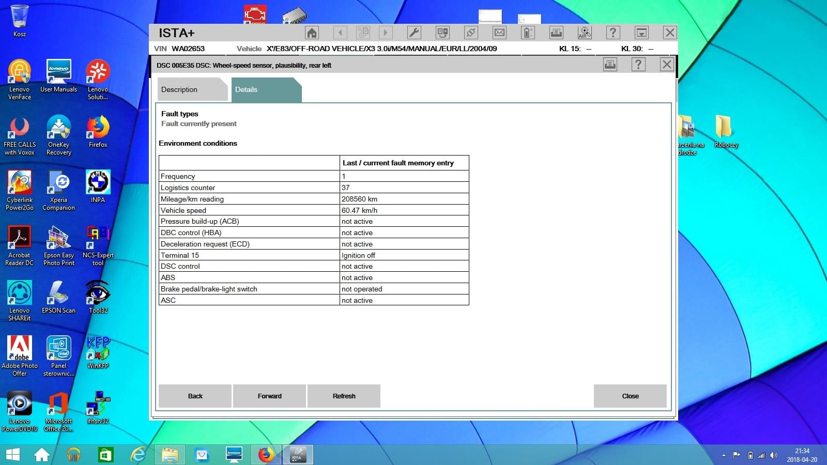The image size is (827, 465).
Task: Click the print icon in ISTA+ toolbar
Action: [556, 33]
